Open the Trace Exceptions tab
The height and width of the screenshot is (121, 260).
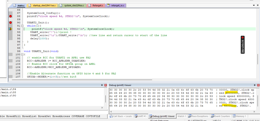[x=198, y=116]
